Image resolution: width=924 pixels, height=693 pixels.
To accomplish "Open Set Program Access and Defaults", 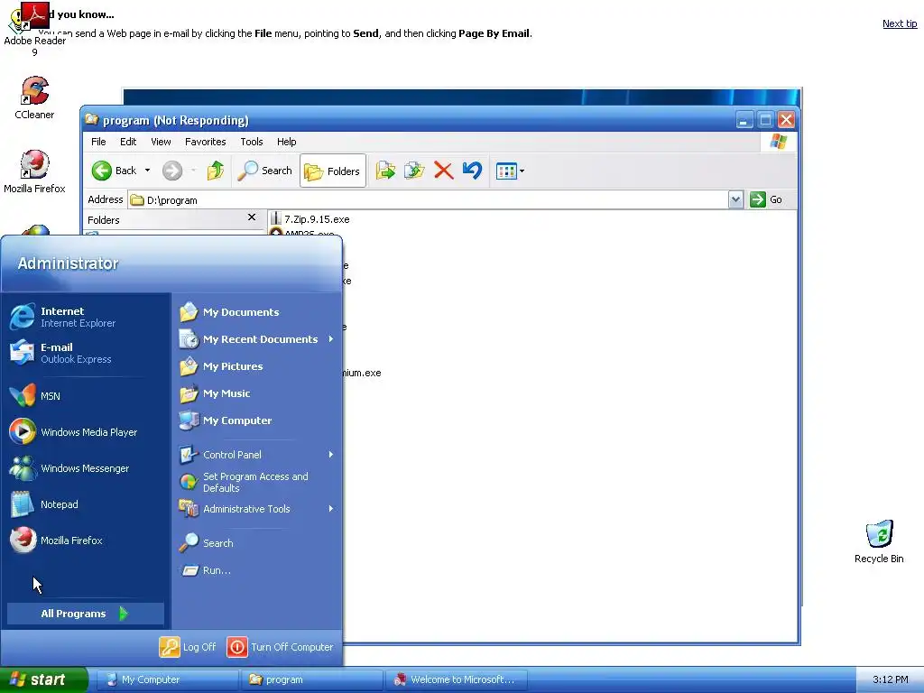I will 256,482.
